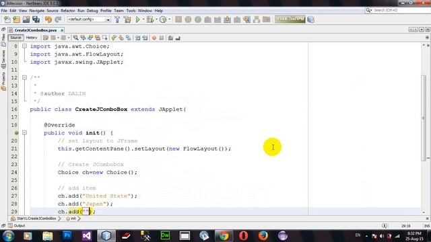Open the Debug Project dropdown arrow
This screenshot has width=431, height=242.
156,19
